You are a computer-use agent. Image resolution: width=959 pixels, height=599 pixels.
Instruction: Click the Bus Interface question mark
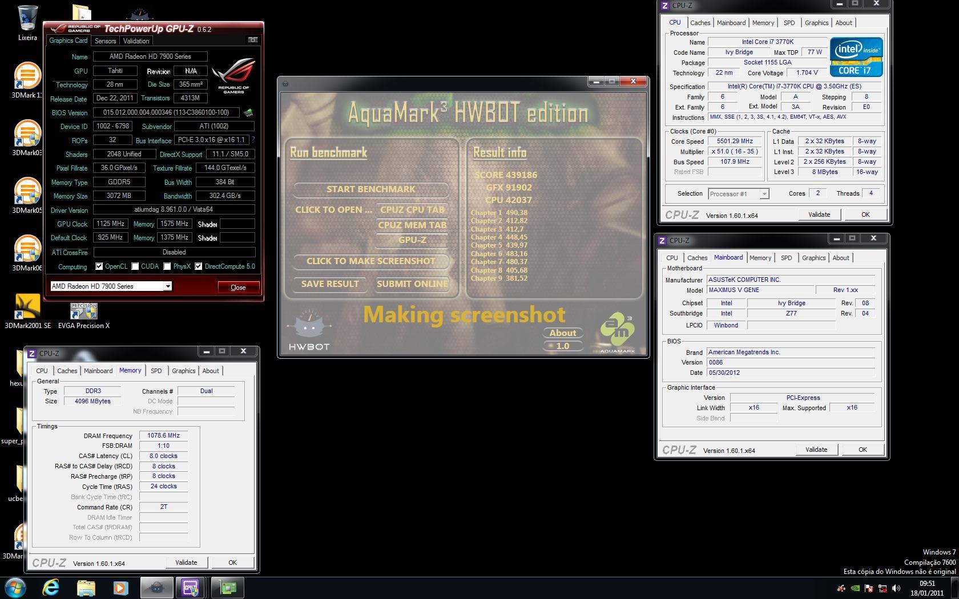(253, 140)
